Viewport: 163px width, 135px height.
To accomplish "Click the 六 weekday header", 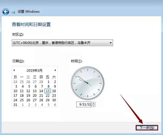I will [x=54, y=77].
